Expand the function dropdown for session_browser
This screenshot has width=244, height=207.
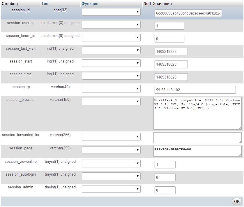(x=111, y=101)
